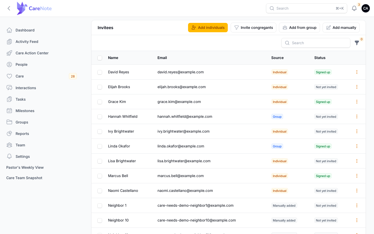Click the CareNote logo
Screen dimensions: 374x234
click(34, 8)
